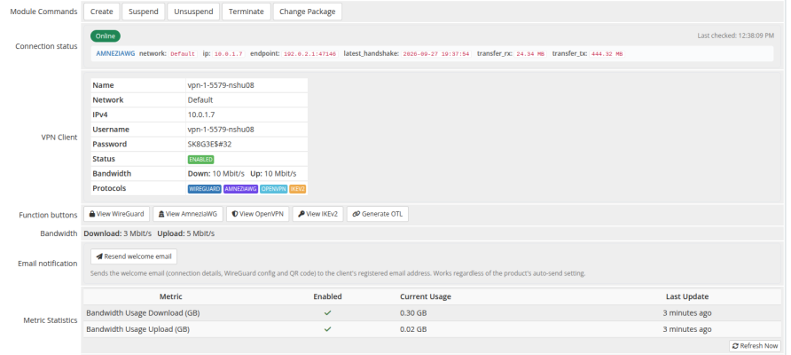Click the Unsuspend button
The height and width of the screenshot is (355, 791).
[x=193, y=12]
